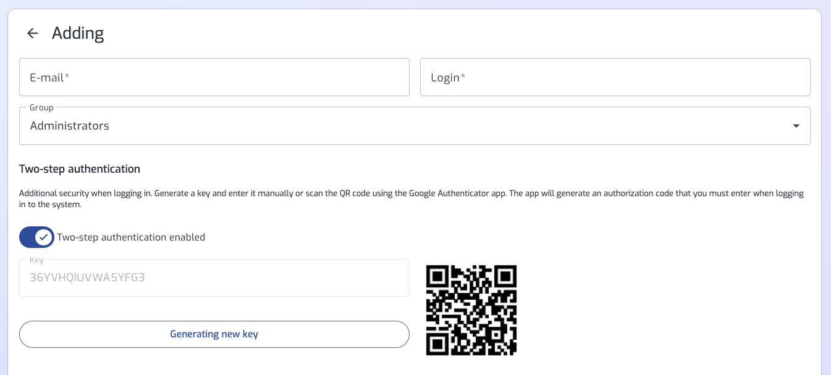Click the Two-step authentication heading
Image resolution: width=831 pixels, height=375 pixels.
pyautogui.click(x=80, y=169)
